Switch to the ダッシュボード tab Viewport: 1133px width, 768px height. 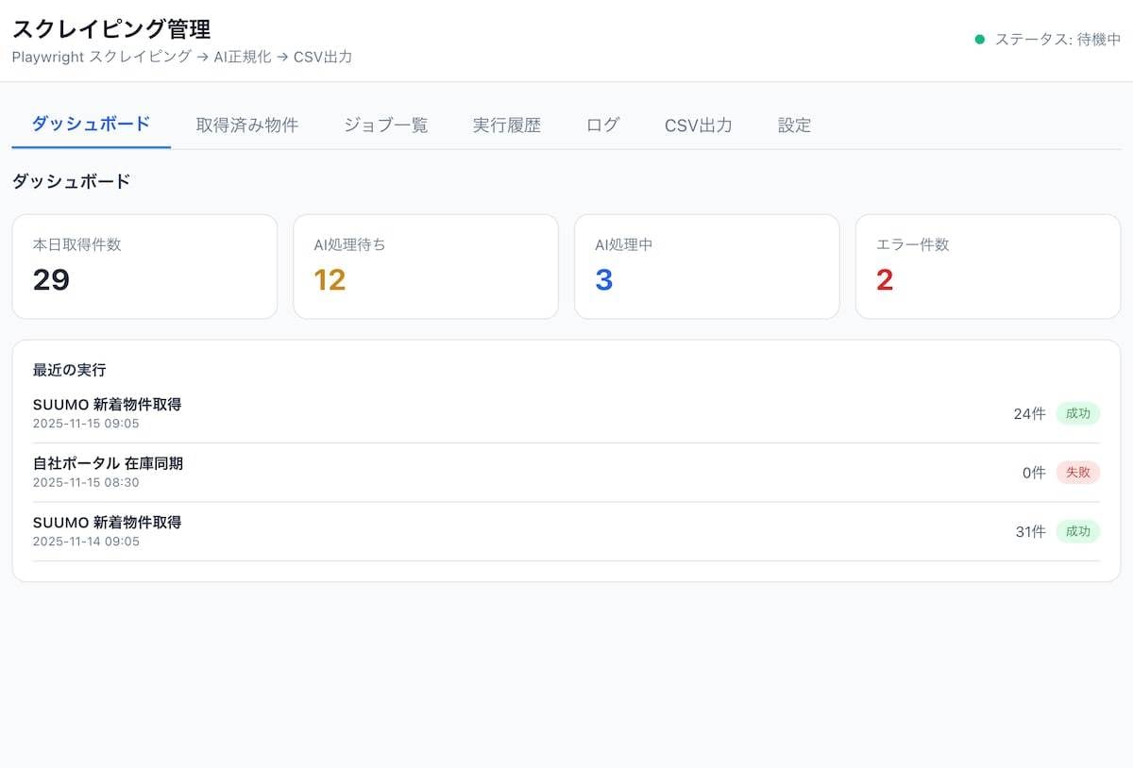(91, 125)
